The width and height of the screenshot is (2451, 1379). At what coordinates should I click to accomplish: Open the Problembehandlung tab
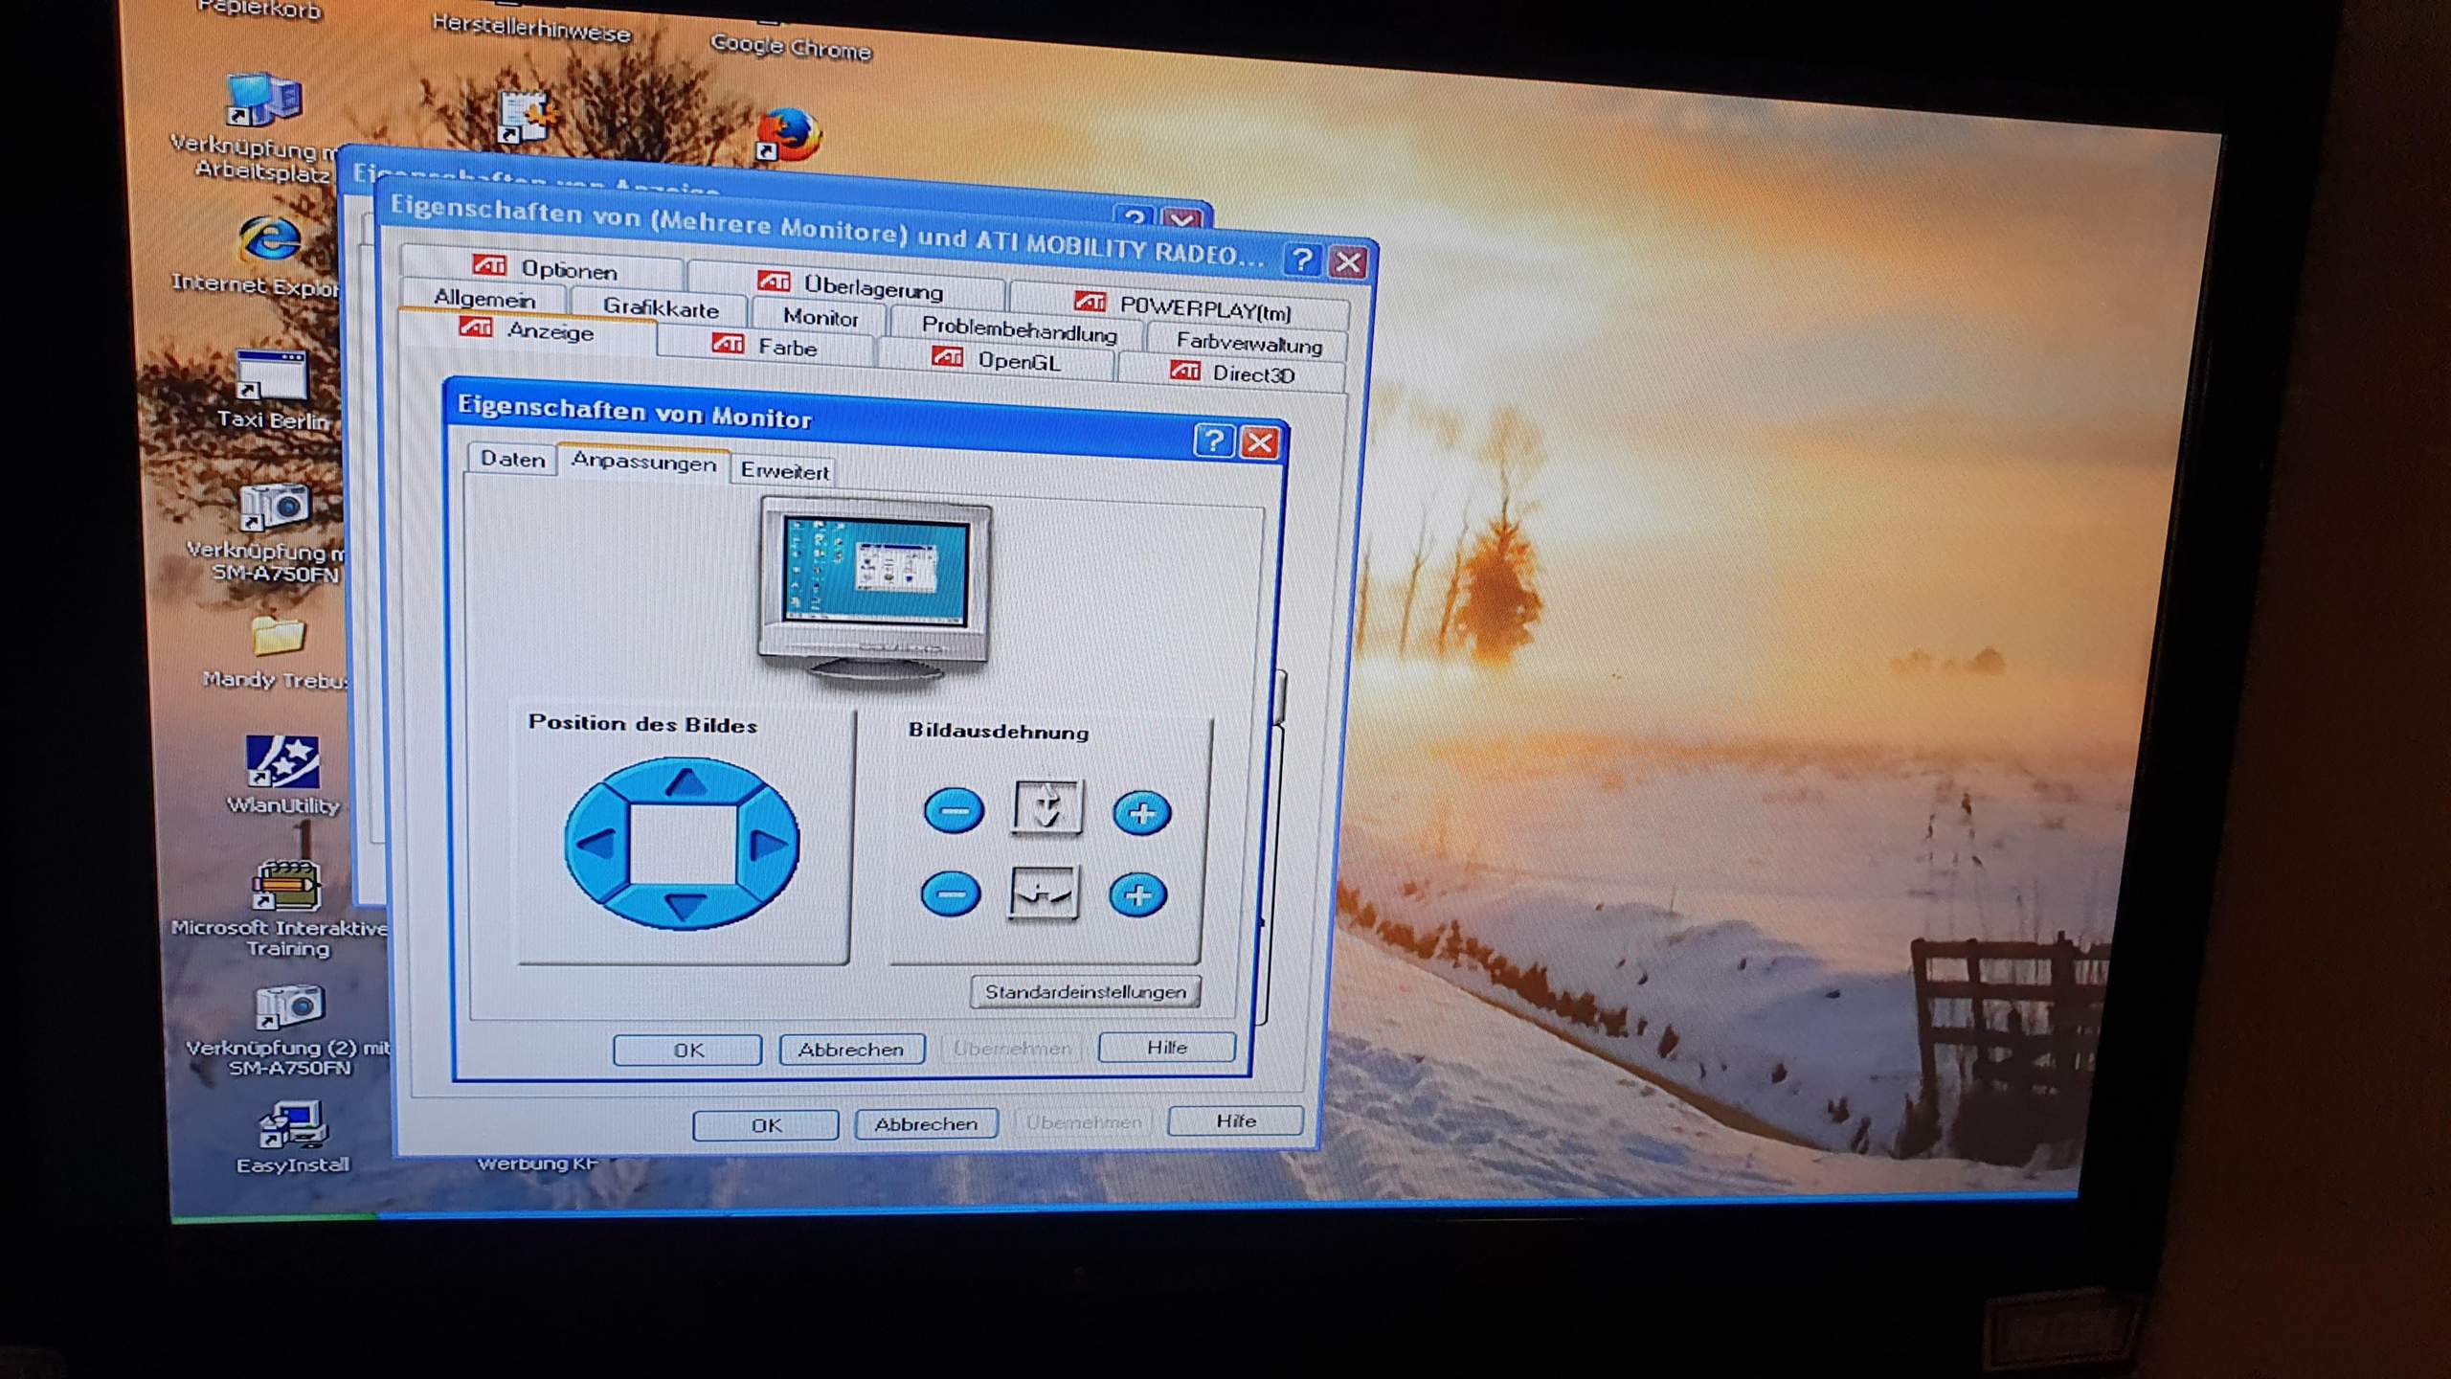(x=1019, y=329)
